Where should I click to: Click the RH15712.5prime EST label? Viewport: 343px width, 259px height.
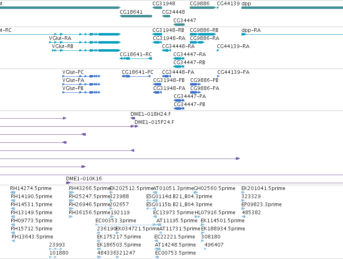click(31, 229)
